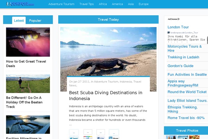Click the Google +1 count bubble
The width and height of the screenshot is (208, 139).
(88, 132)
